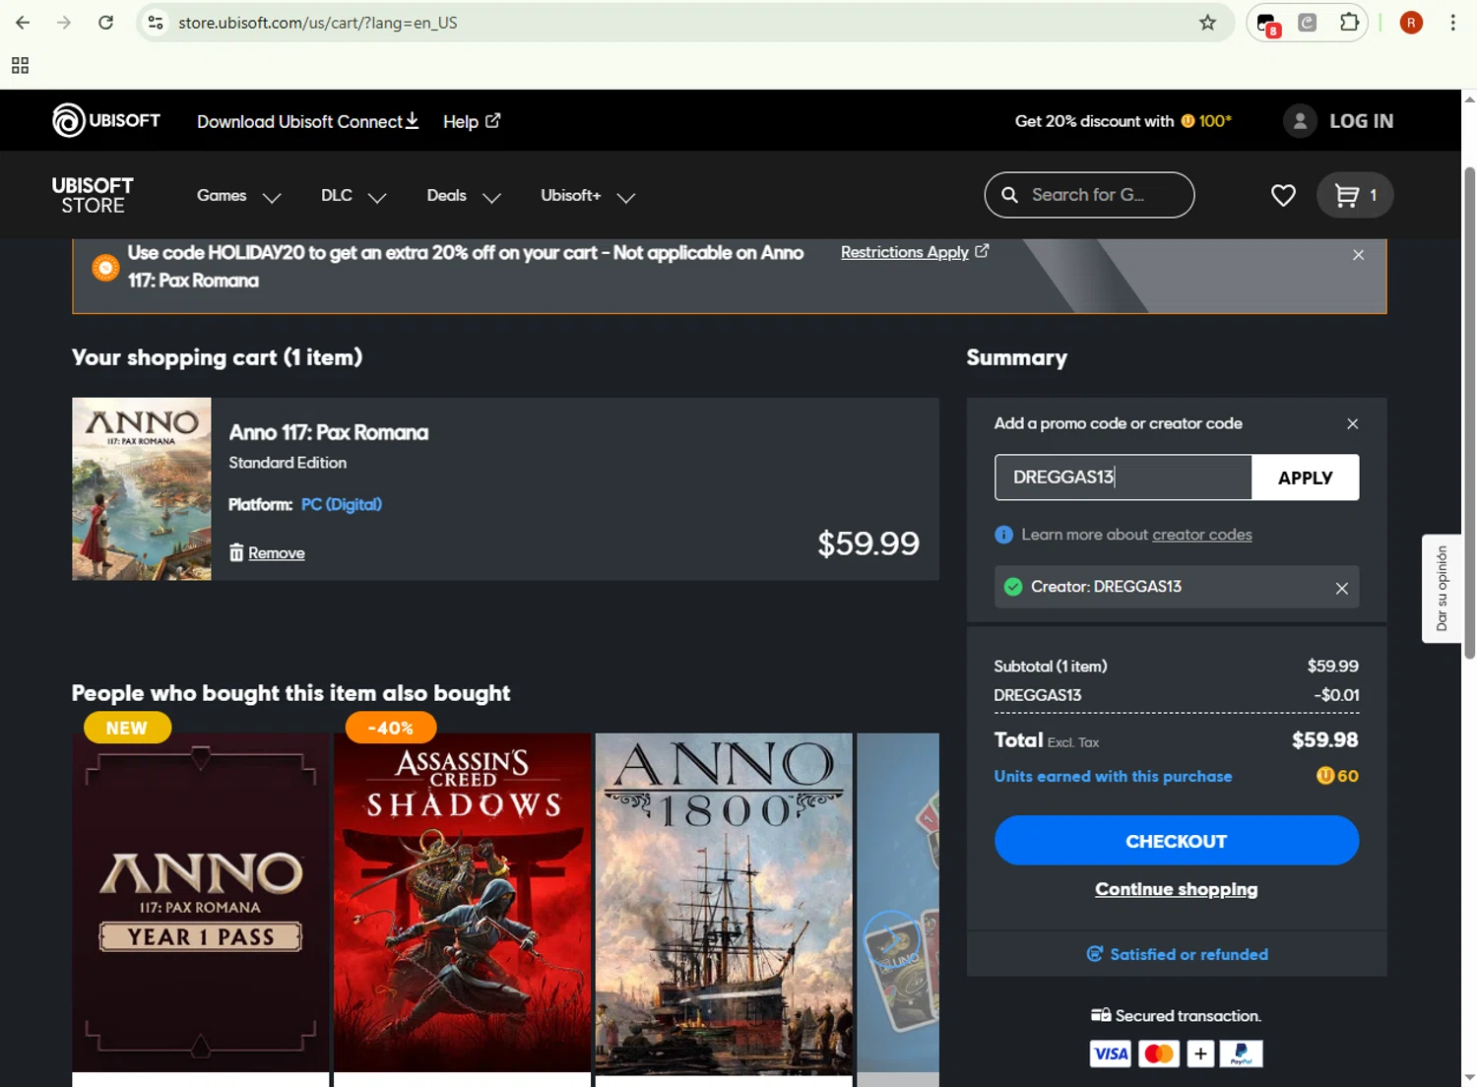Click the $59.98 total amount
Image resolution: width=1477 pixels, height=1087 pixels.
point(1324,739)
